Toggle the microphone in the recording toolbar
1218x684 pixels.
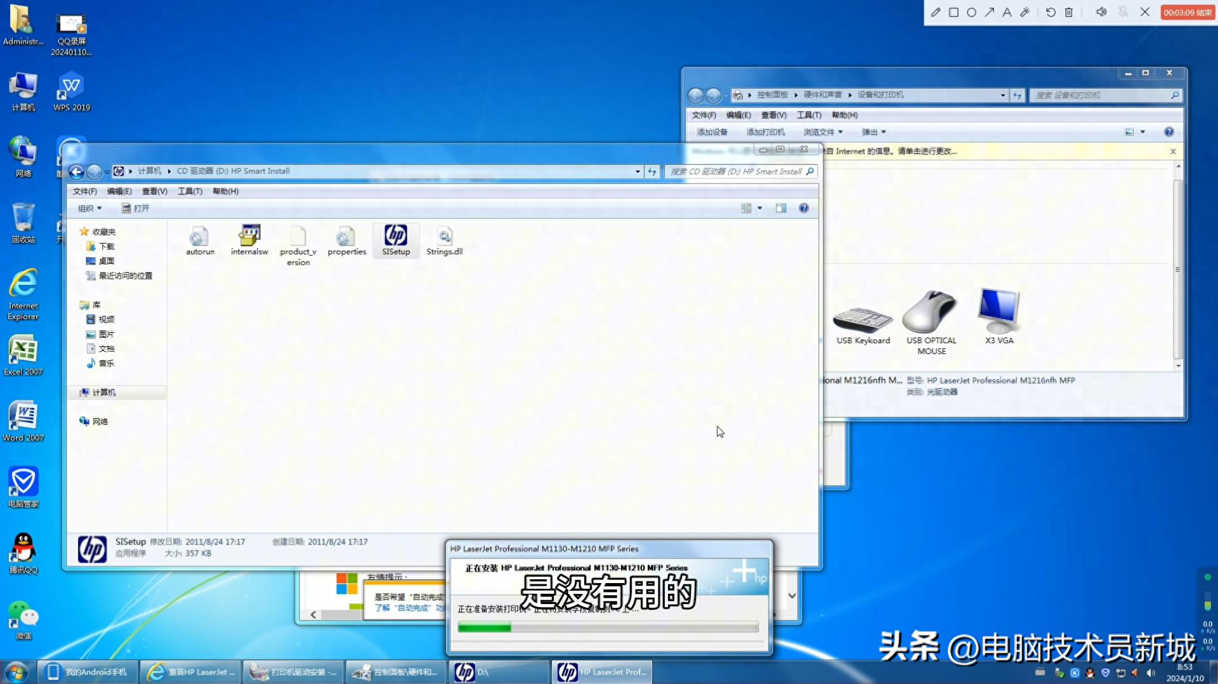1123,11
